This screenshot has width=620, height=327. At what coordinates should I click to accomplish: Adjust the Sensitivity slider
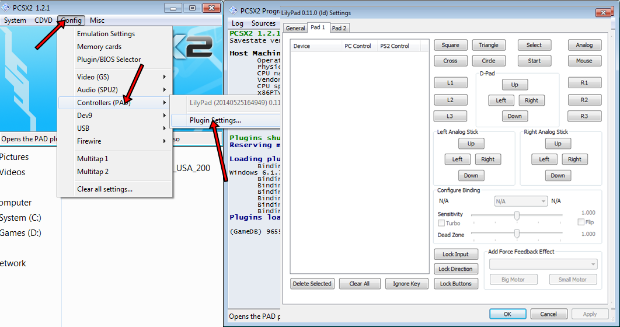tap(517, 216)
